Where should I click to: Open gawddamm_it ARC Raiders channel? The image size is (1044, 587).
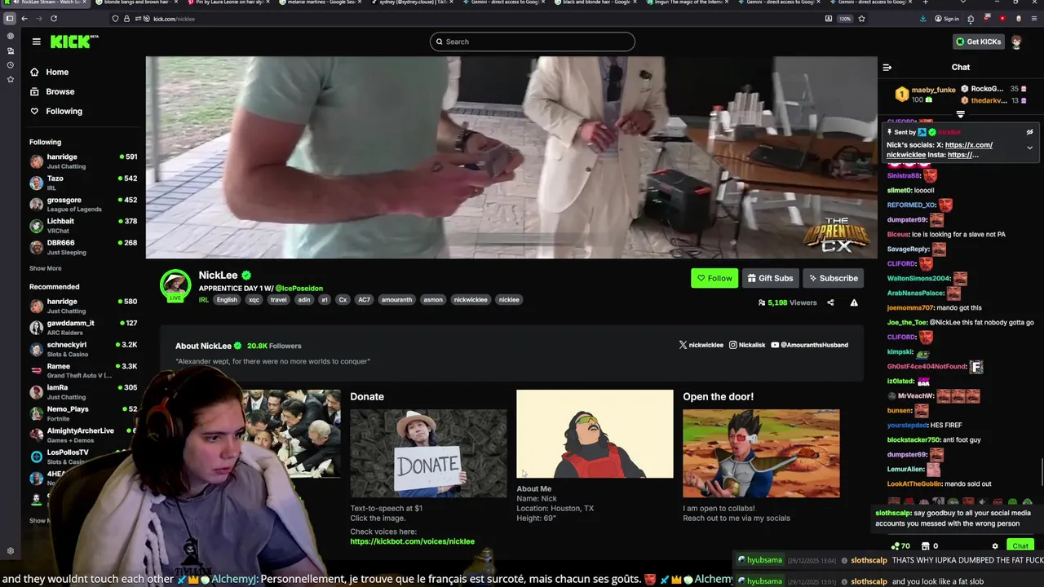pyautogui.click(x=83, y=327)
